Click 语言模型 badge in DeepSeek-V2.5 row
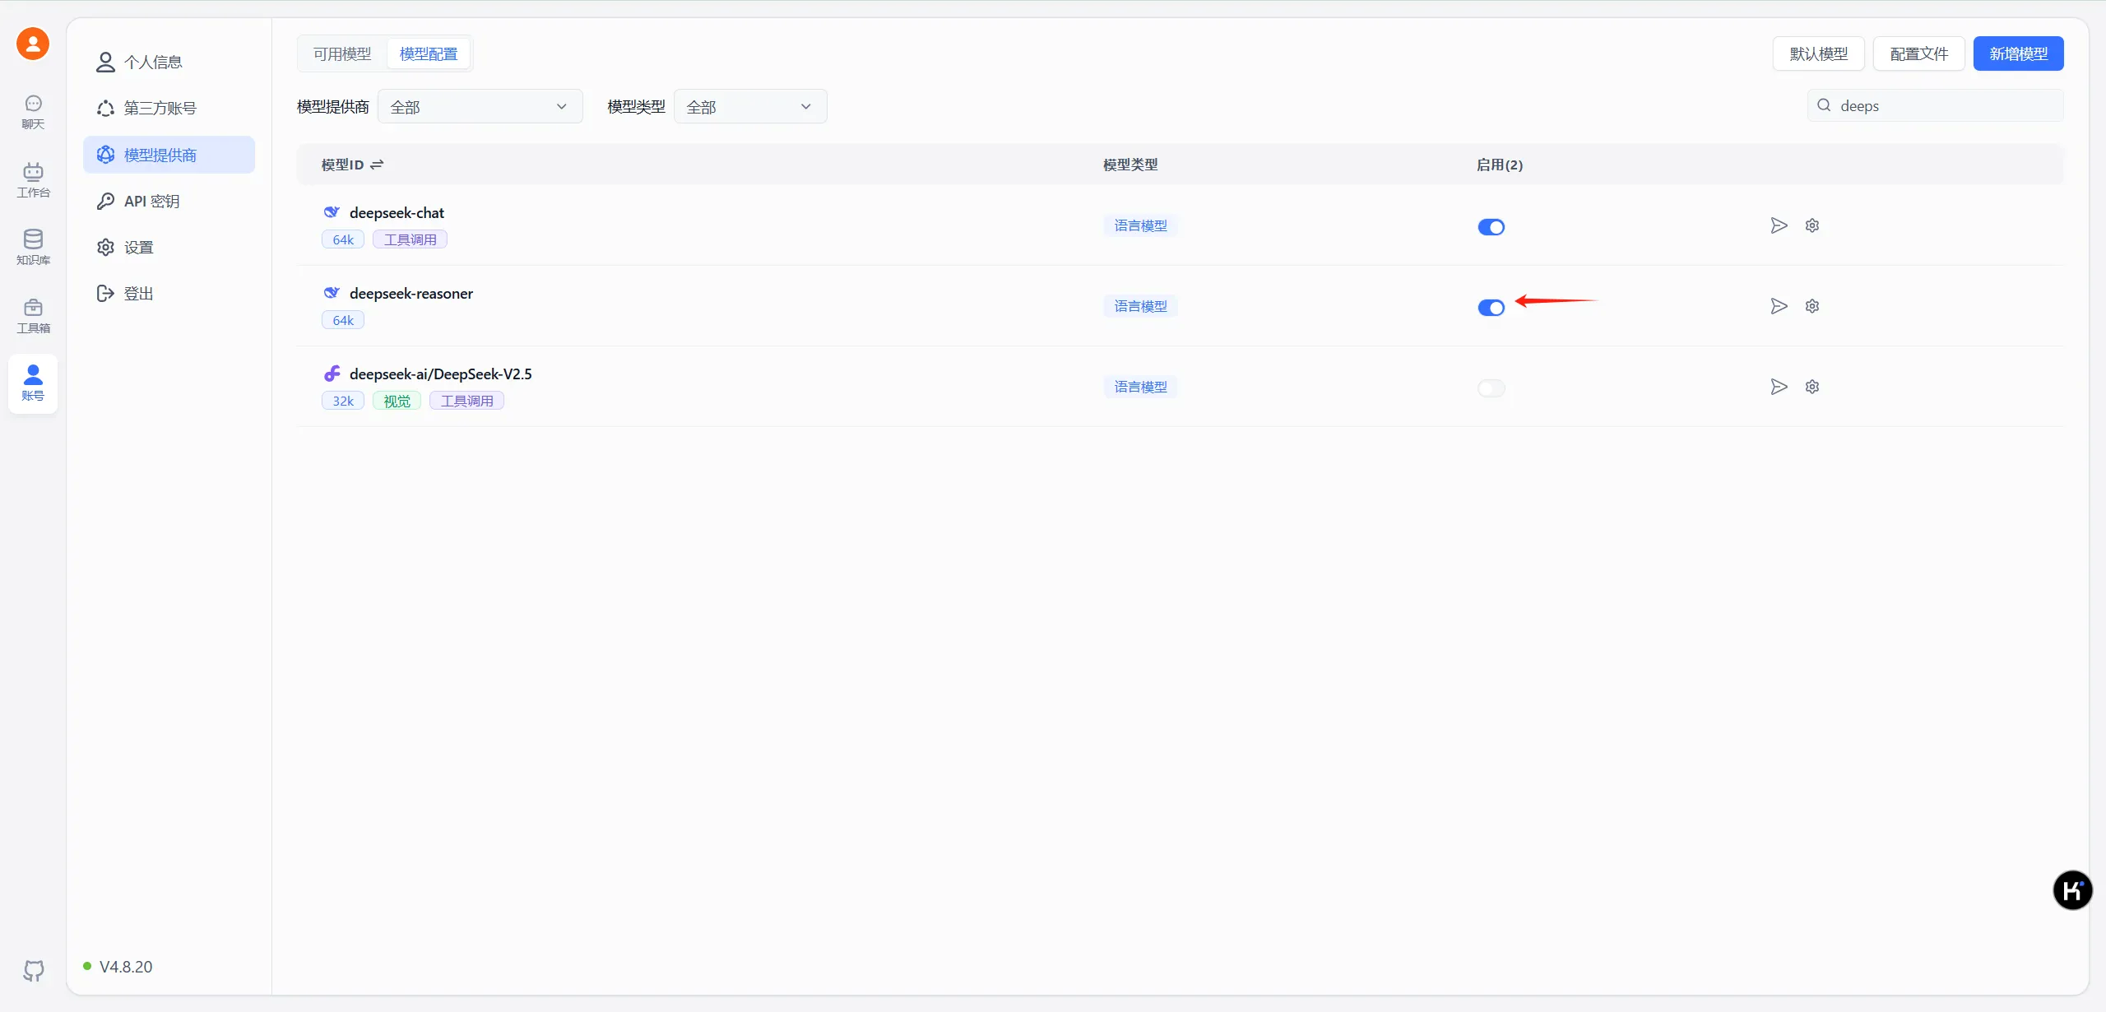2106x1012 pixels. 1140,387
